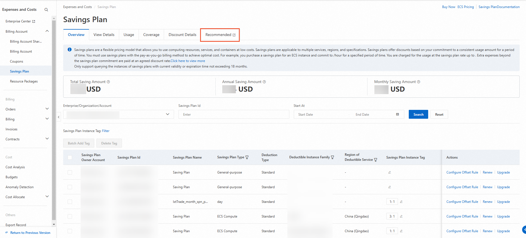Open the Enterprise/Organization/Account dropdown
Screen dimensions: 526x238
(119, 114)
